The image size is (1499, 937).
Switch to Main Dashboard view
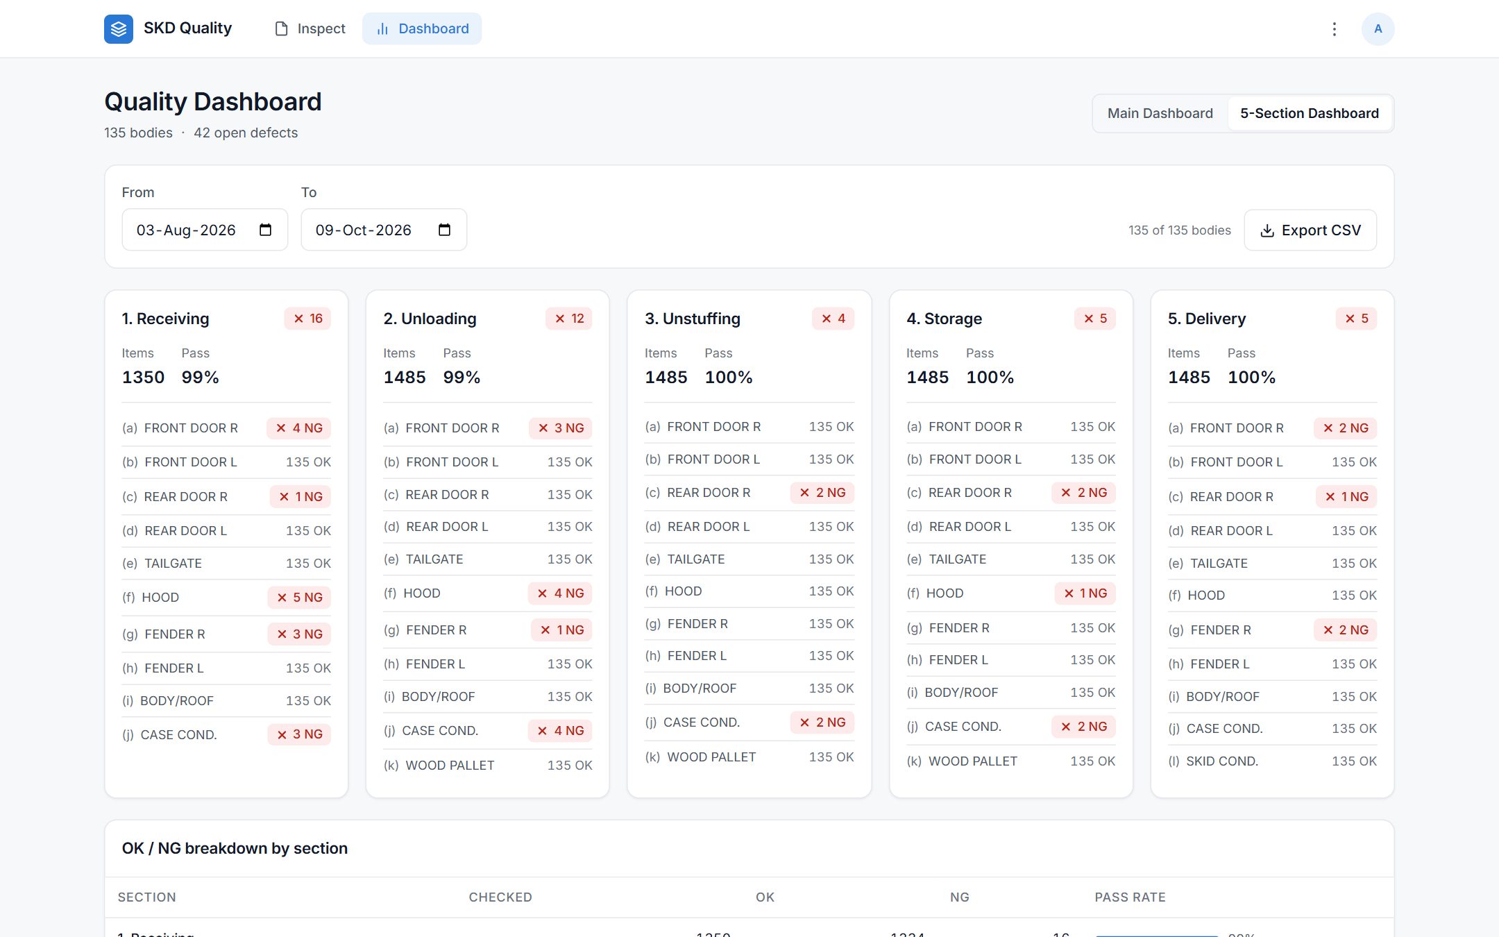coord(1160,113)
